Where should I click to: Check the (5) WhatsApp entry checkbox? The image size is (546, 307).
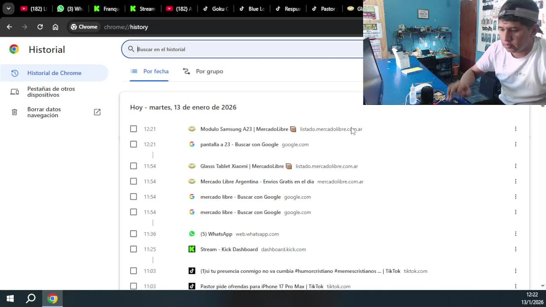(x=134, y=234)
